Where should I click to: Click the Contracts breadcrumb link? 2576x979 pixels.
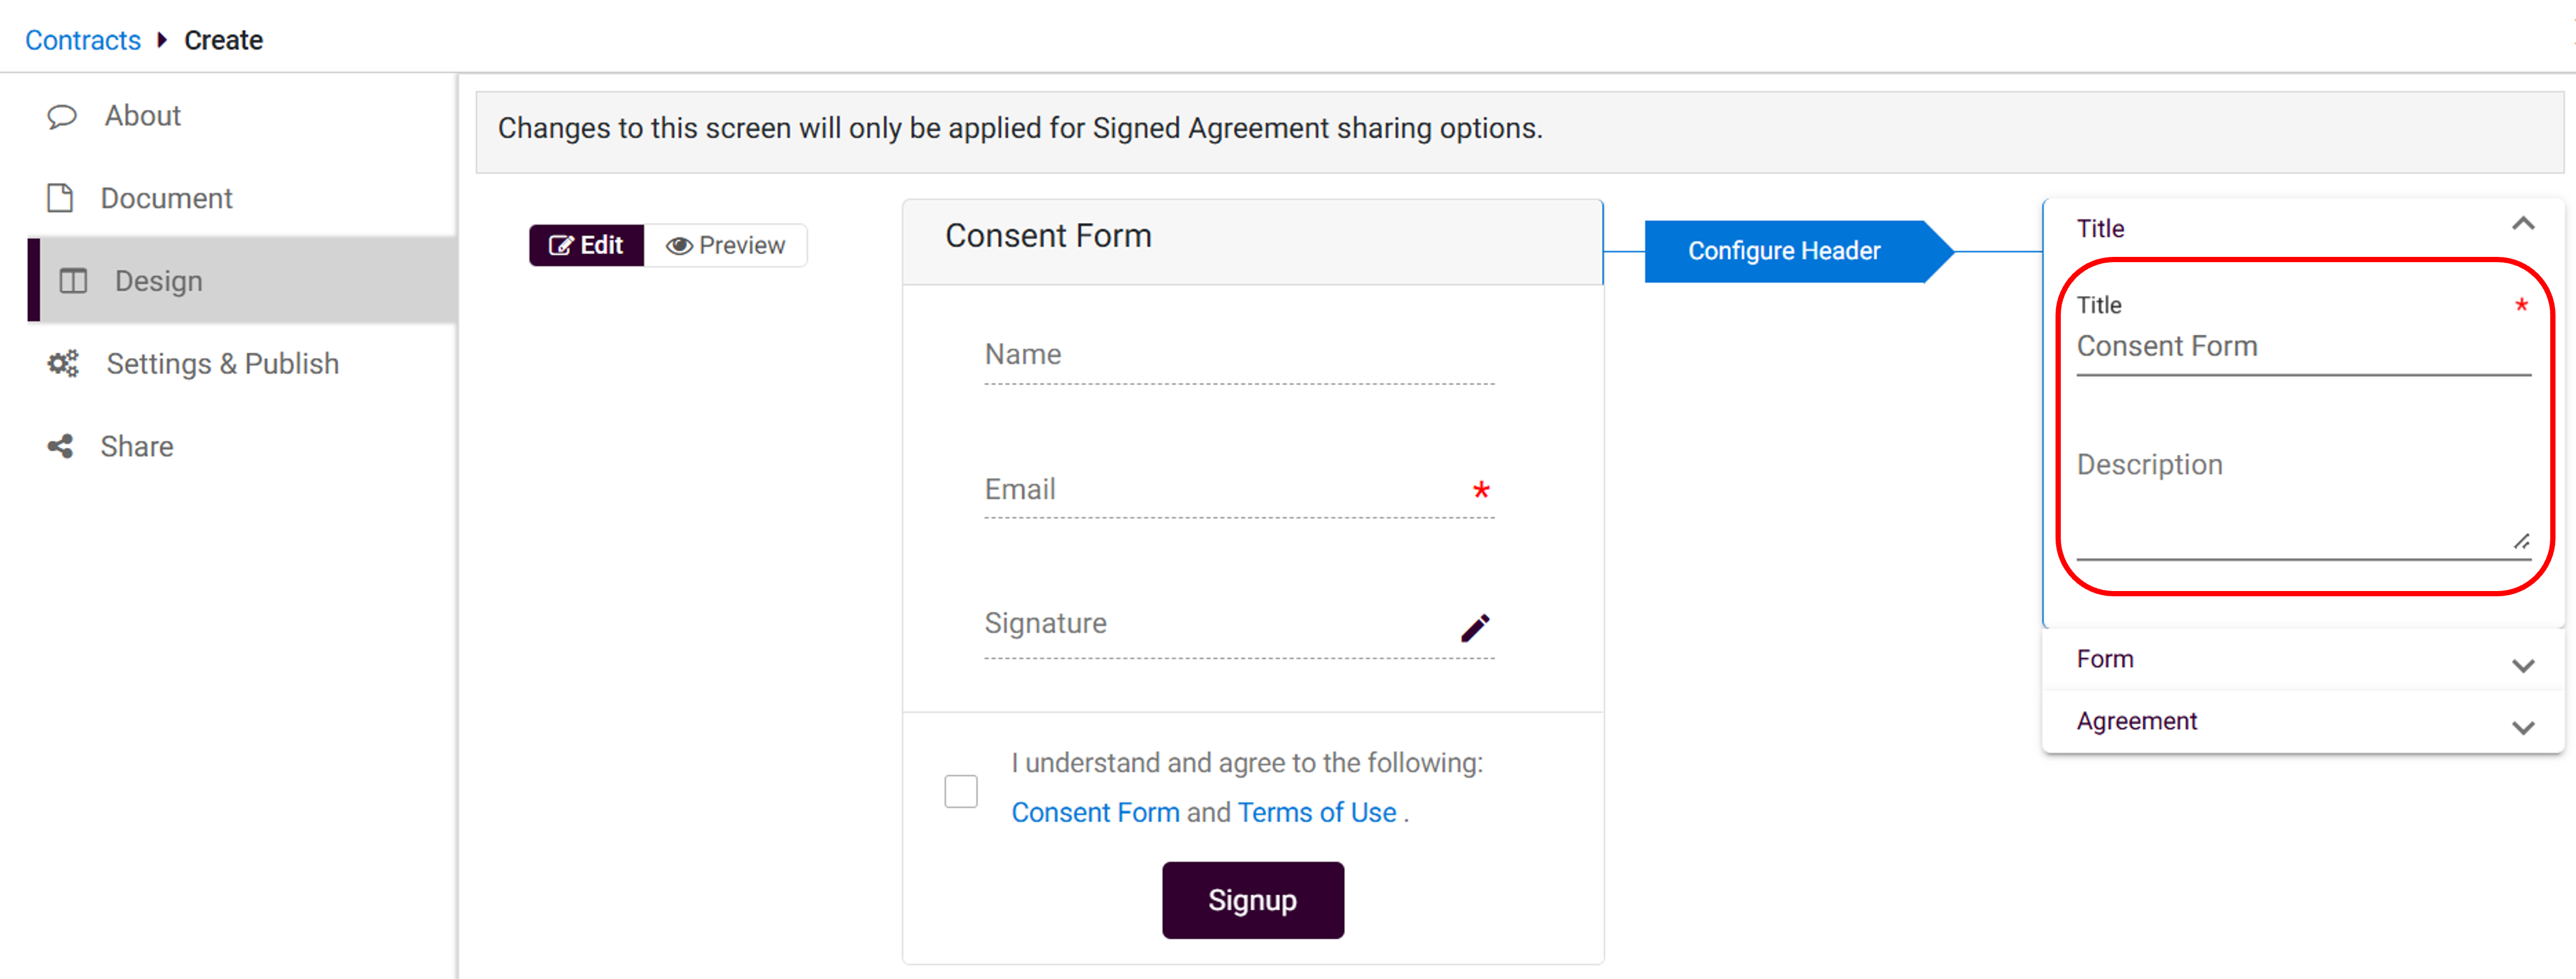[x=83, y=40]
